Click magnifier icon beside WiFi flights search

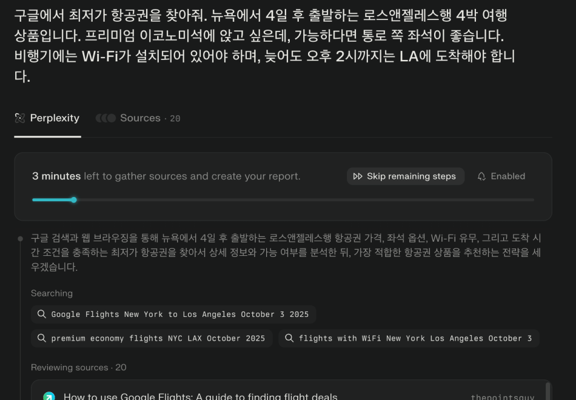pyautogui.click(x=289, y=338)
